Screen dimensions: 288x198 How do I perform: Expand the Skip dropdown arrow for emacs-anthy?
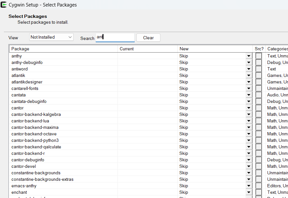pos(249,186)
